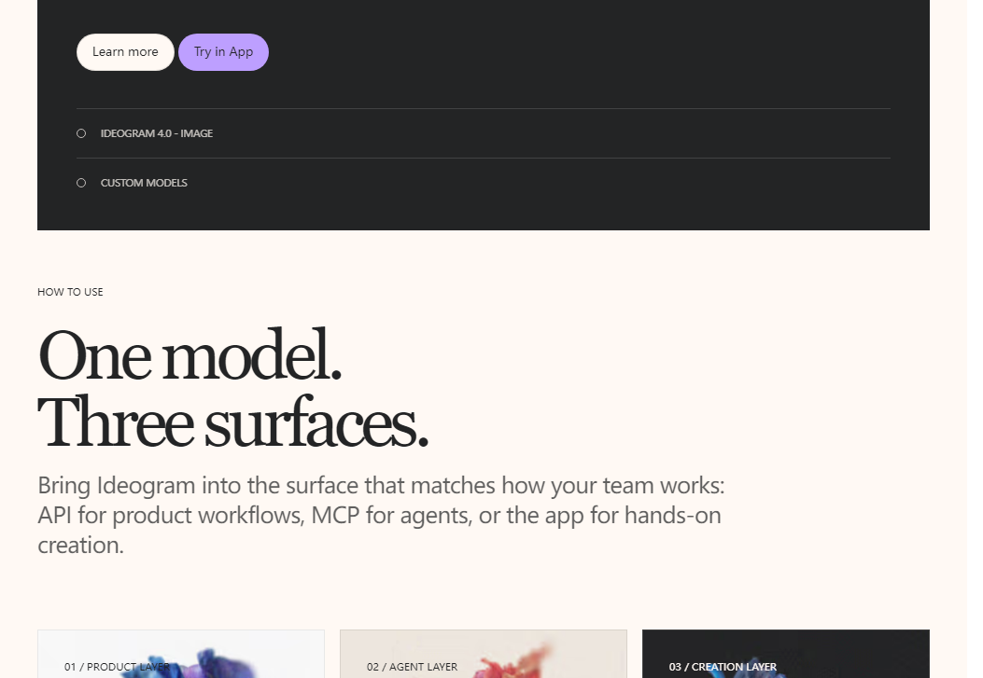Click the 'Bring Ideogram into the surface' paragraph
Screen dimensions: 983x678
(x=381, y=515)
